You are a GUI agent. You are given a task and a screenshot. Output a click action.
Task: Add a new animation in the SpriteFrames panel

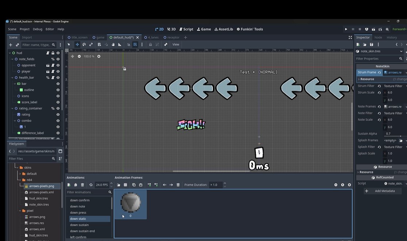(69, 185)
